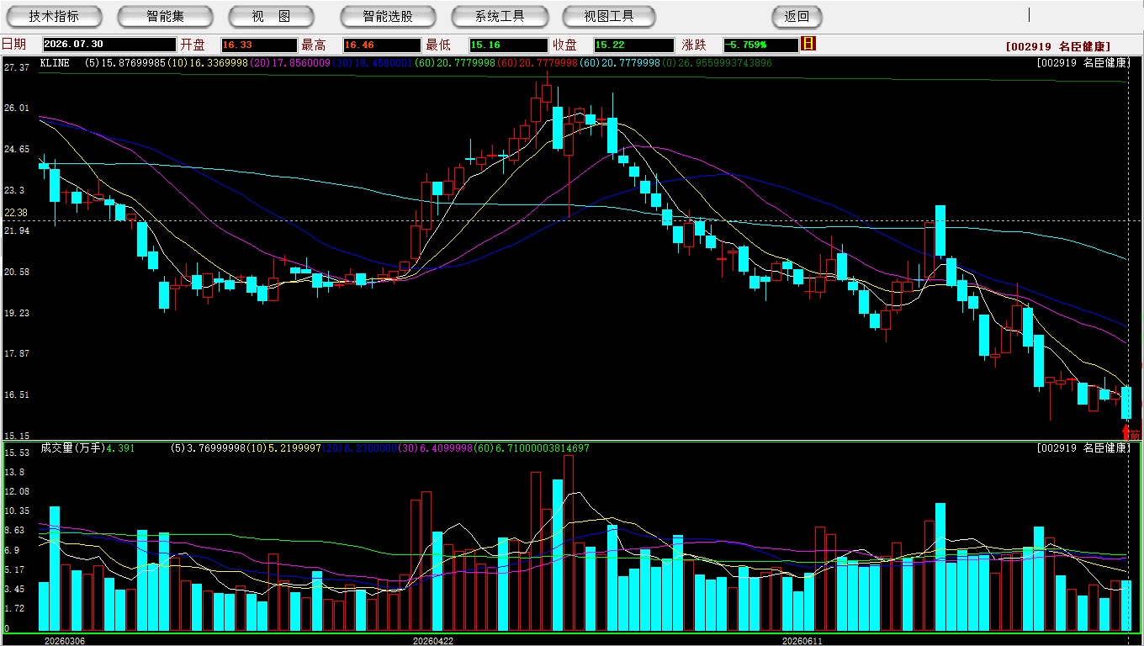The width and height of the screenshot is (1144, 646).
Task: Click the 最高 value field 16.46
Action: click(381, 45)
